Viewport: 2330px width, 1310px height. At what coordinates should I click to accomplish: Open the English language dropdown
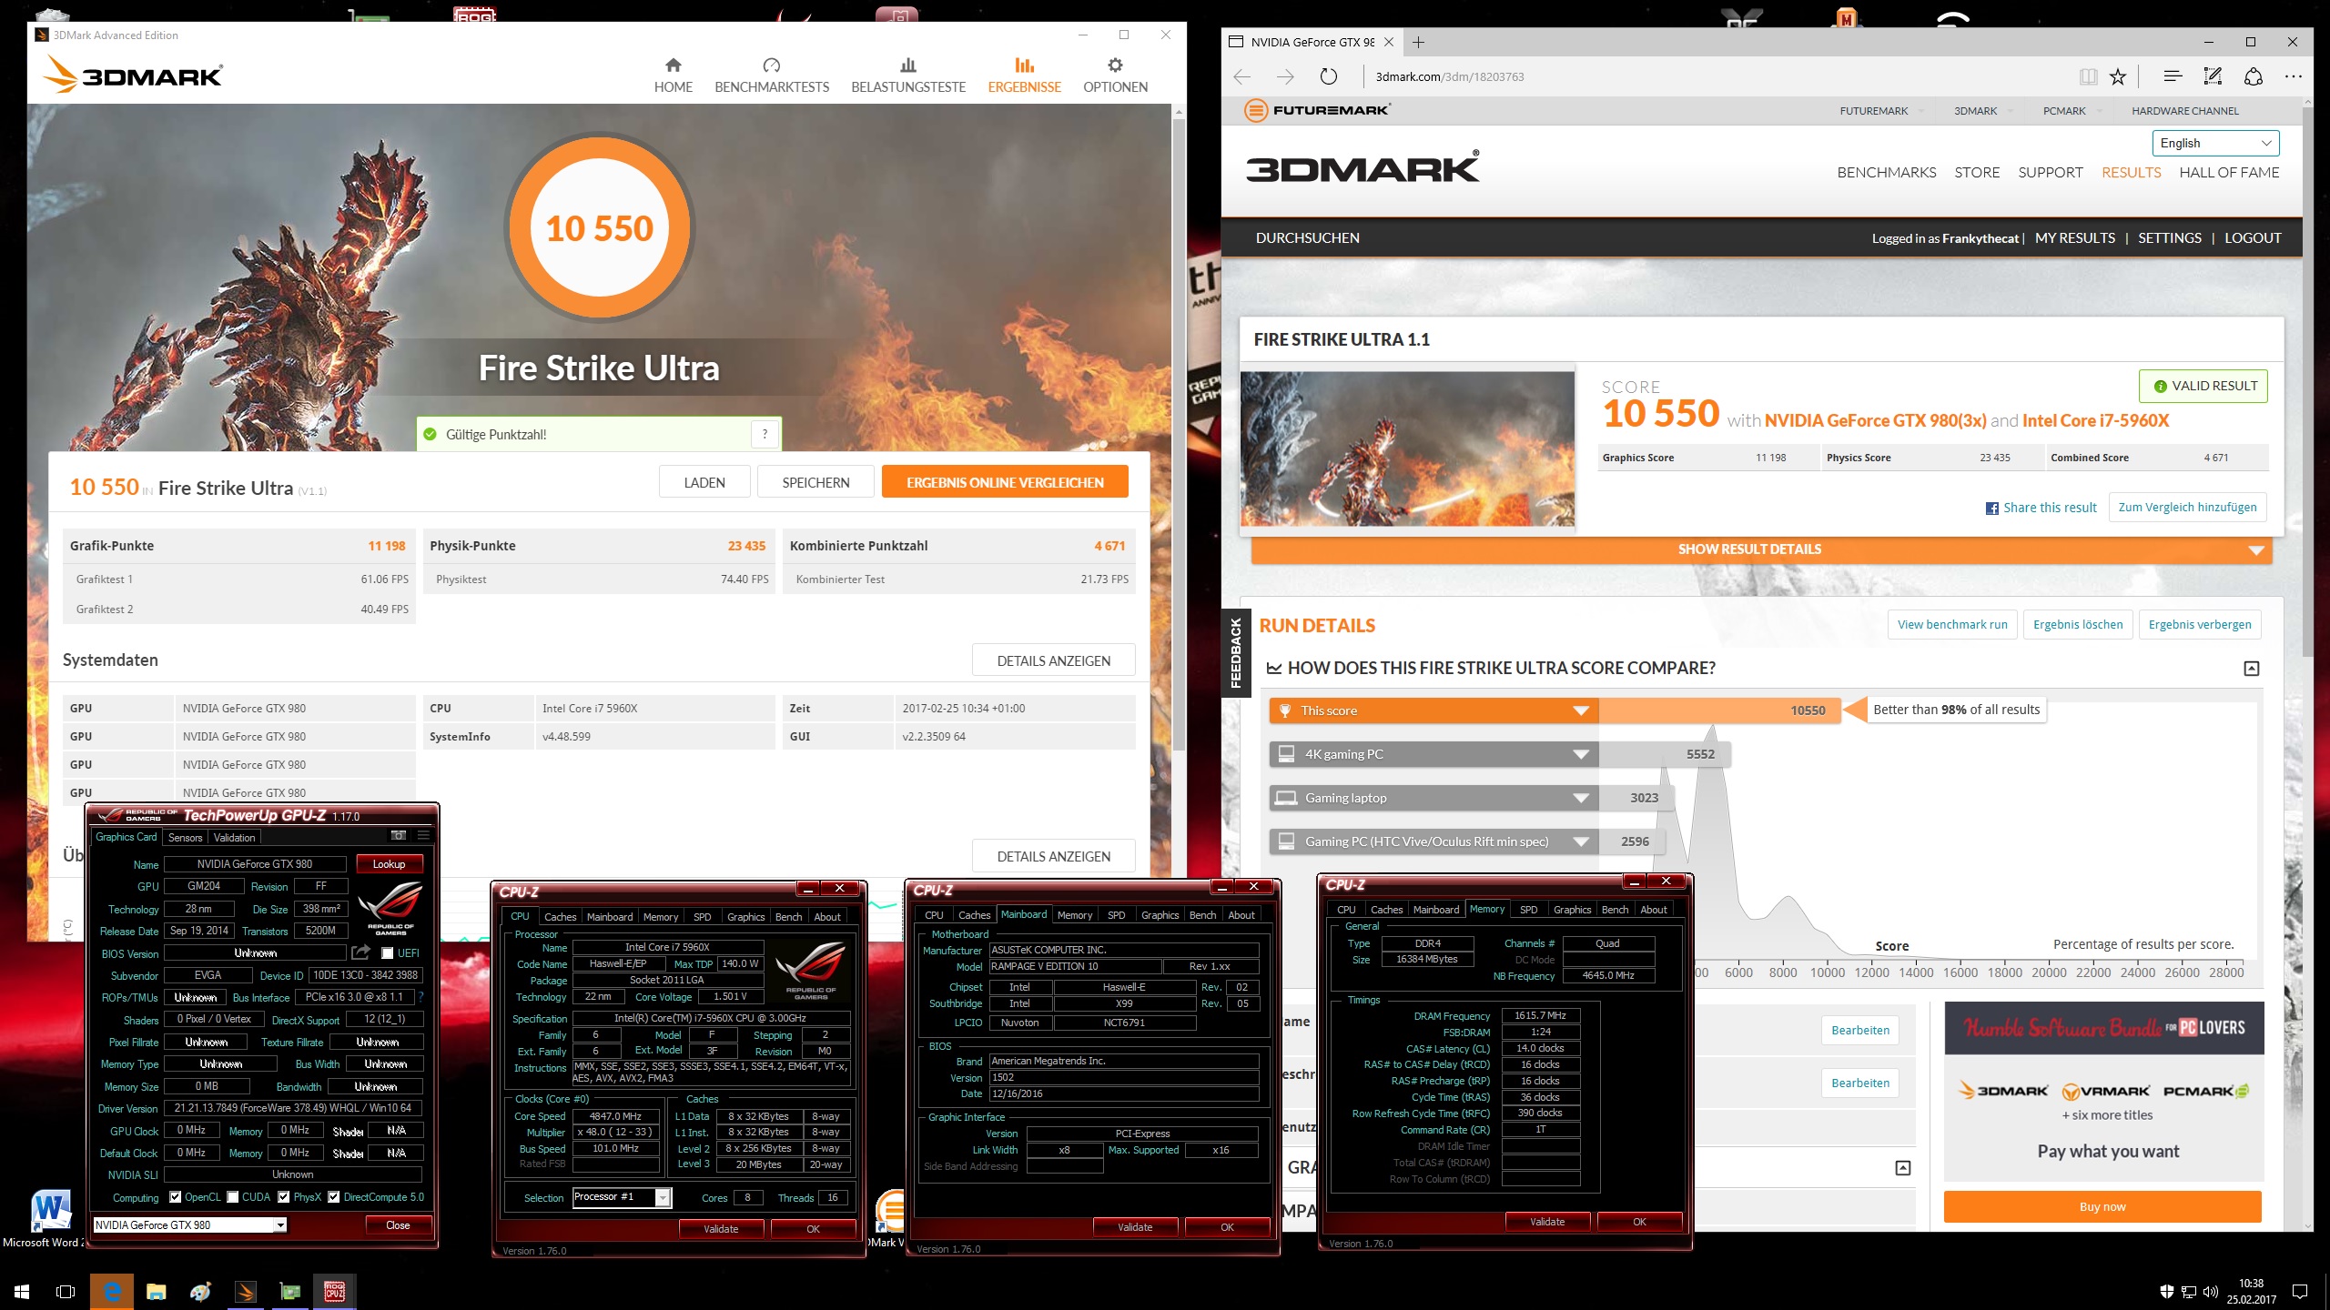(x=2215, y=143)
